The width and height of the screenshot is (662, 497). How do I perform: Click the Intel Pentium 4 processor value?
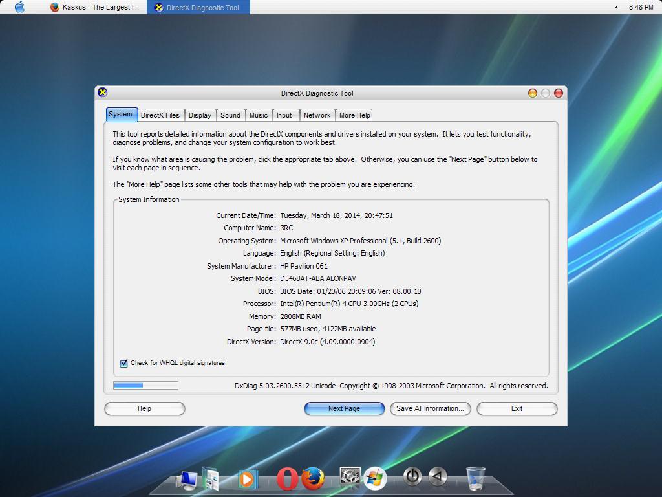[349, 304]
